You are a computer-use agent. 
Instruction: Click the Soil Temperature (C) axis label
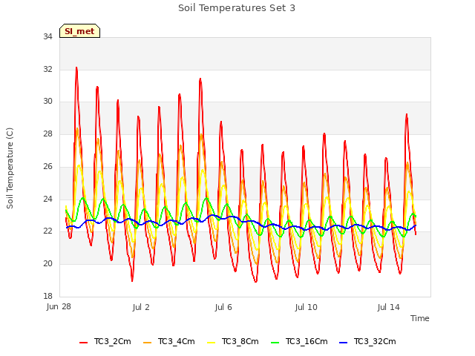point(10,168)
